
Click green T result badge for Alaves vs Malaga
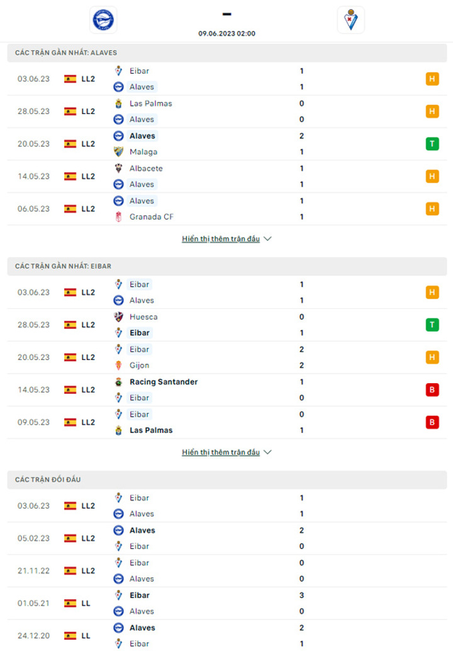[432, 144]
